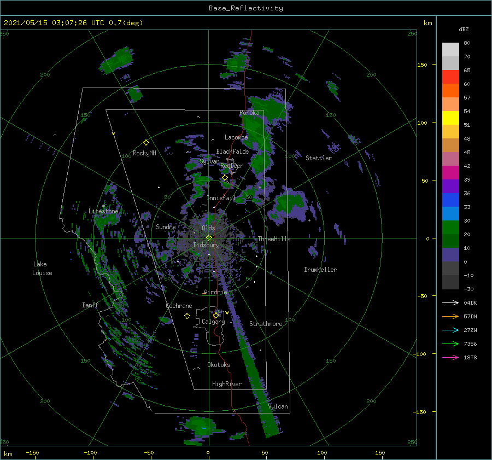Select the lightest gray 70–80 dBZ swatch
492x460 pixels.
pos(450,50)
